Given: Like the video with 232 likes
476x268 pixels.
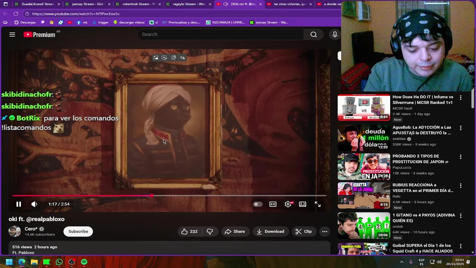Looking at the screenshot, I should point(189,232).
